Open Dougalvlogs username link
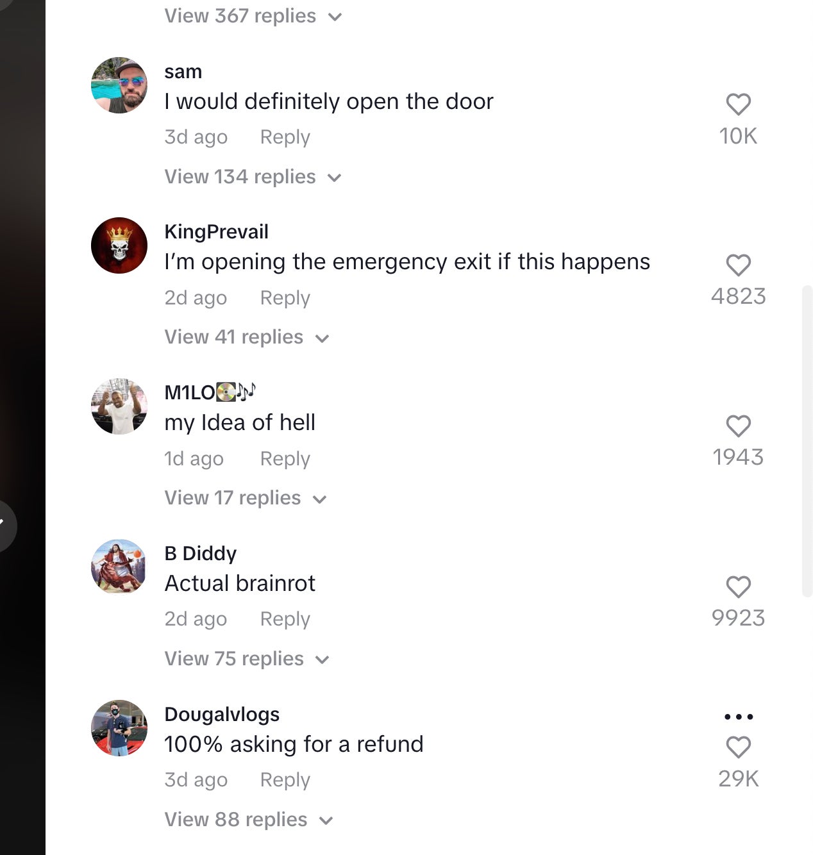 [222, 714]
